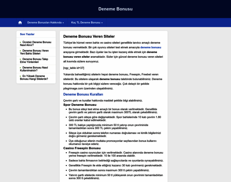Open Deneme Bonusu Talep Etme Yöntemleri post
Image resolution: width=231 pixels, height=182 pixels.
34,61
